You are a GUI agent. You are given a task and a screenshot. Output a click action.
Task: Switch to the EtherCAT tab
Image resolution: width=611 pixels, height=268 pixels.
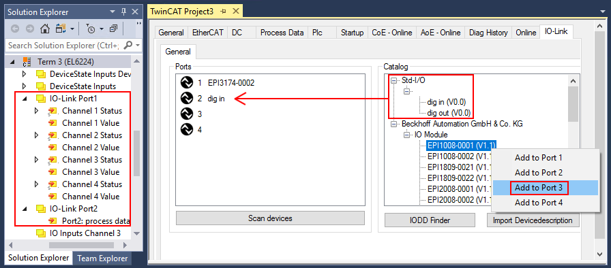point(208,33)
